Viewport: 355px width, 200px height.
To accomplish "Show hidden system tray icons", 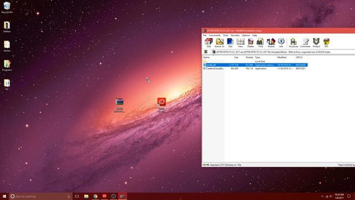I will point(322,196).
